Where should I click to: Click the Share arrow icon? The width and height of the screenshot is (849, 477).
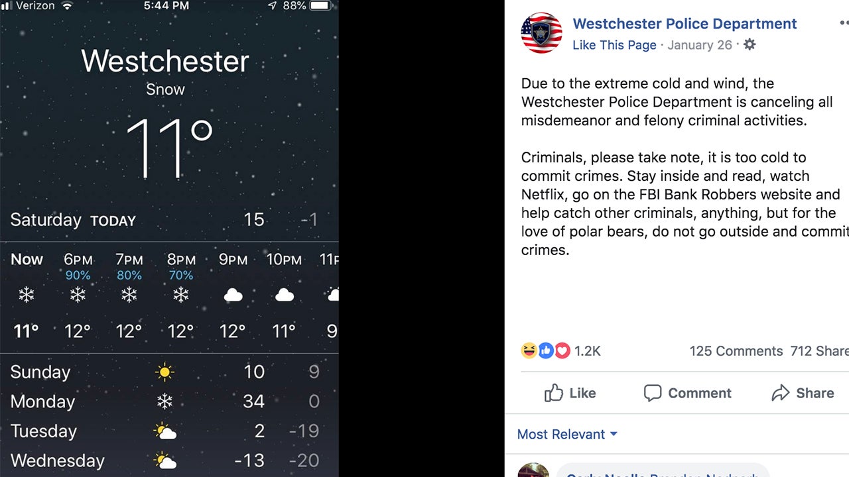point(779,393)
